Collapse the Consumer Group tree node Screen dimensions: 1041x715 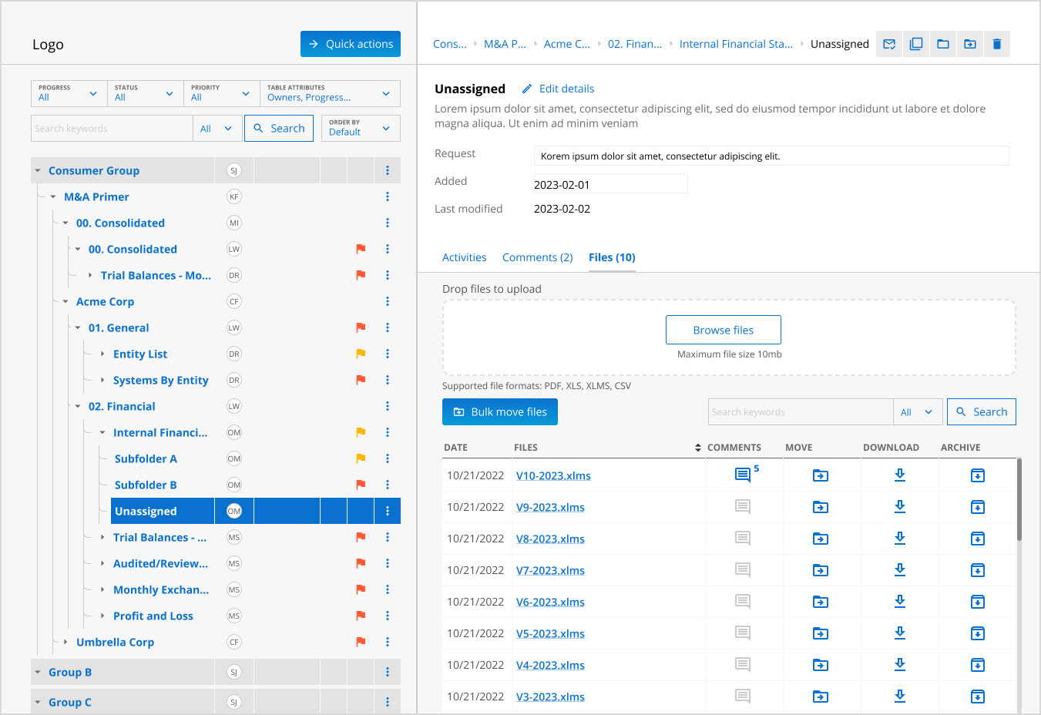(38, 171)
